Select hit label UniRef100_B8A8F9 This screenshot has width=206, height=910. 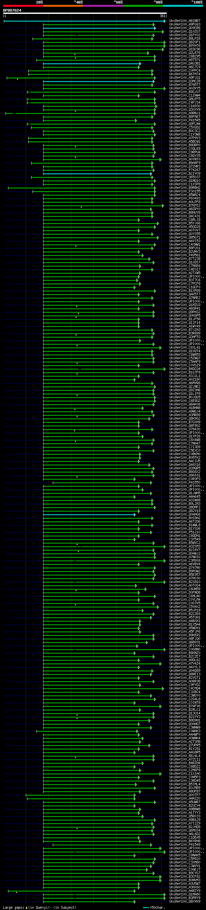(184, 163)
